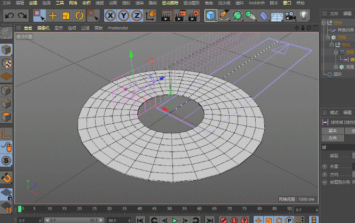This screenshot has width=355, height=223.
Task: Collapse the topmost object in the hierarchy tree
Action: pos(324,23)
